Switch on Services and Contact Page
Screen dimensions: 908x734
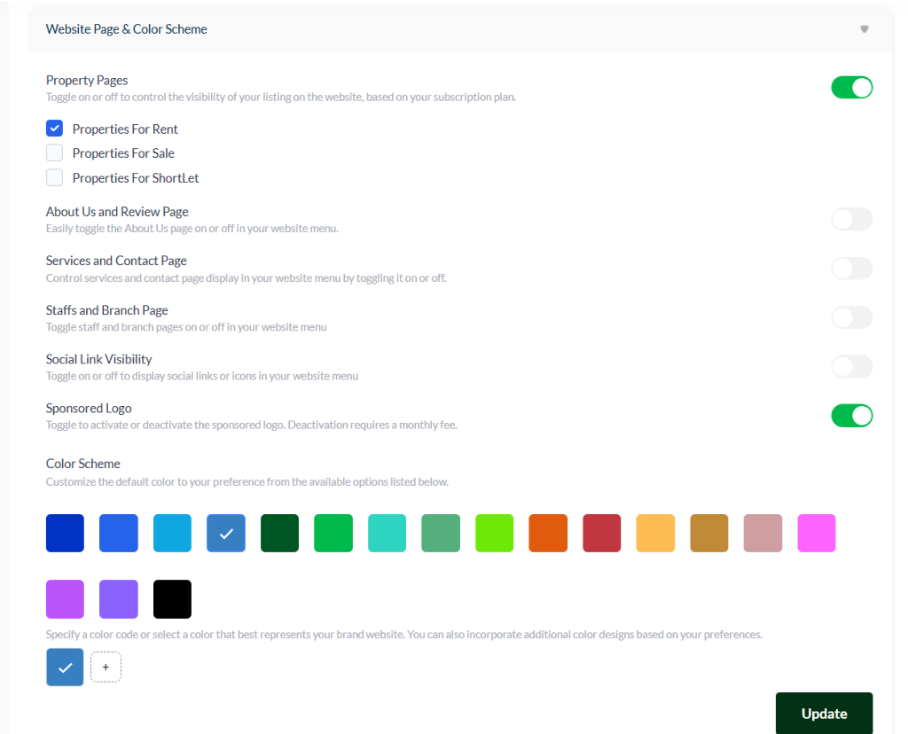[x=851, y=269]
